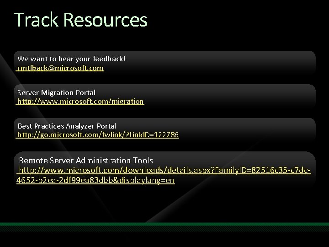This screenshot has width=329, height=247.
Task: Click the 'Server Migration Portal' heading
Action: (57, 92)
